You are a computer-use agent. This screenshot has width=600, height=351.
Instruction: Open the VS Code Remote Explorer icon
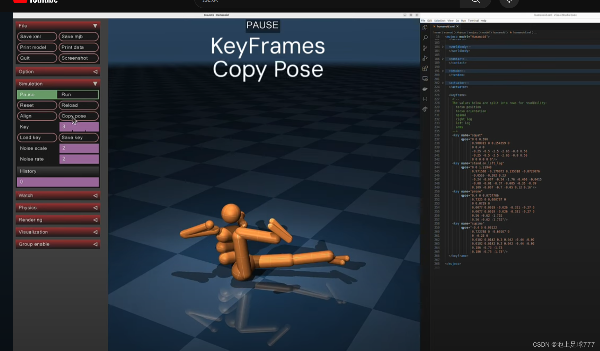[425, 79]
